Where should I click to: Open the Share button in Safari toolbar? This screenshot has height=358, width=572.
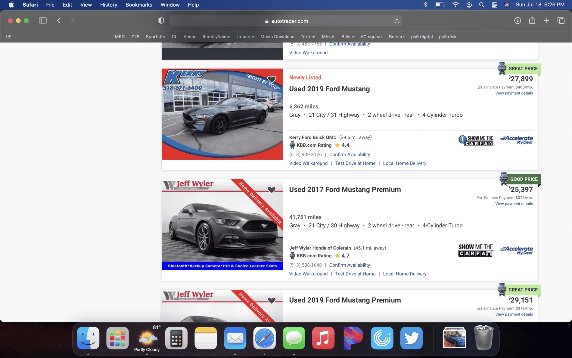click(532, 20)
